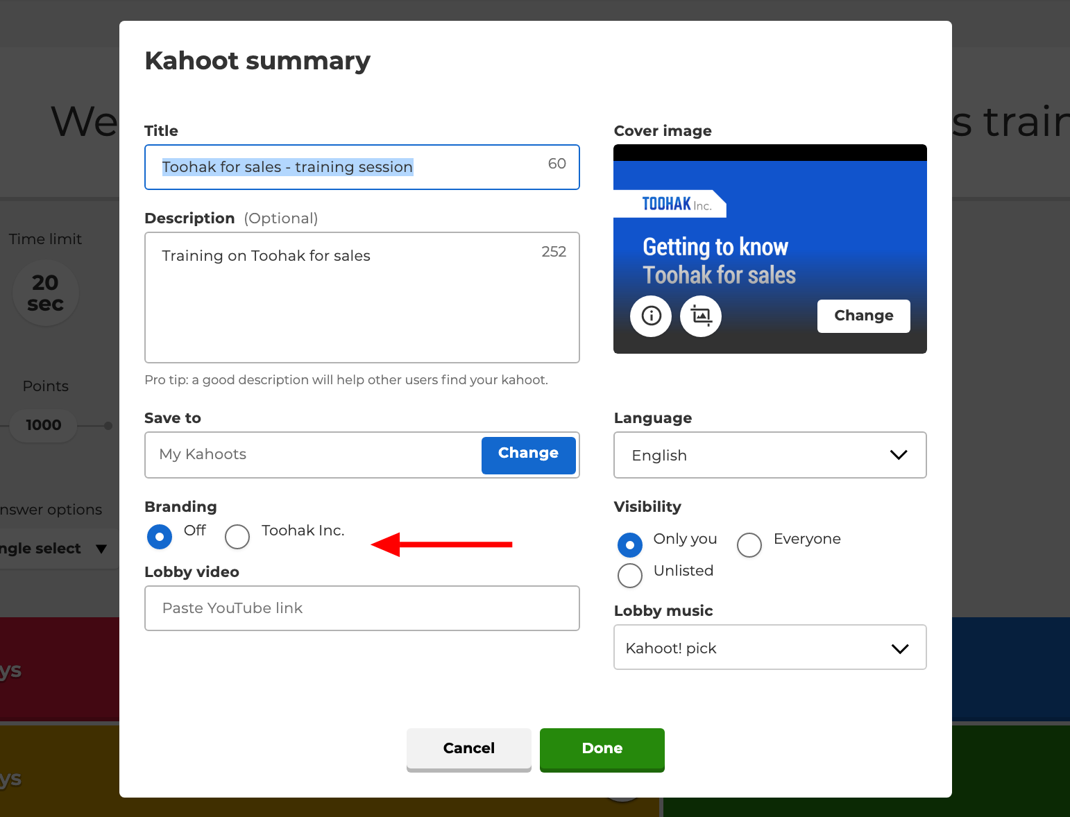Viewport: 1070px width, 817px height.
Task: Set visibility to Unlisted
Action: click(630, 576)
